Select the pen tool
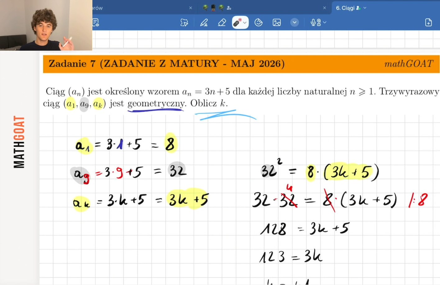The width and height of the screenshot is (440, 285). tap(204, 22)
